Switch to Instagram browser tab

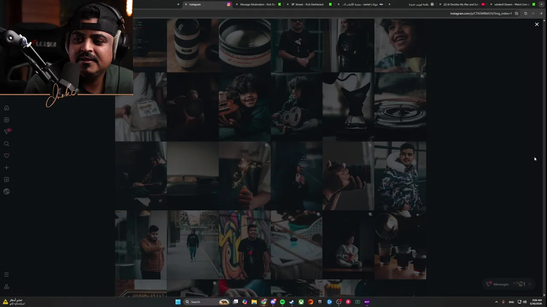tap(207, 4)
